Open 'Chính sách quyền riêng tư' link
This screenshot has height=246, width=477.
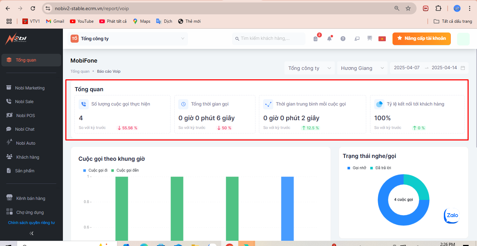click(31, 223)
